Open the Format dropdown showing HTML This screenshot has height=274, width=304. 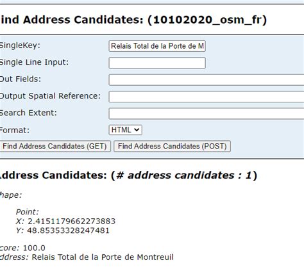125,130
